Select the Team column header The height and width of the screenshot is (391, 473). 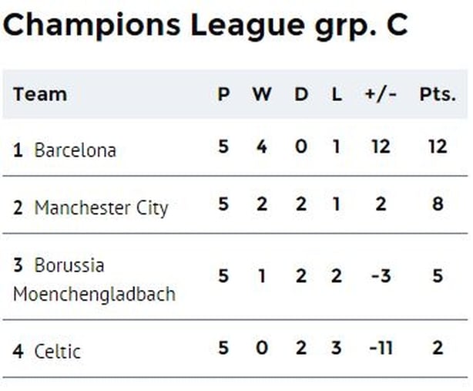(40, 94)
